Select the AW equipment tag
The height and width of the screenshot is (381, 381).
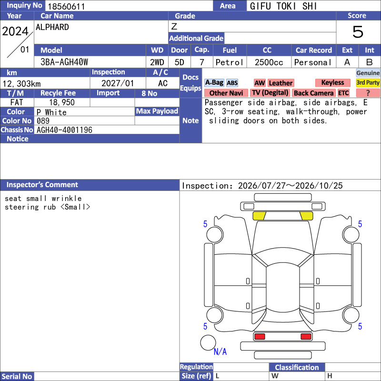pos(260,83)
